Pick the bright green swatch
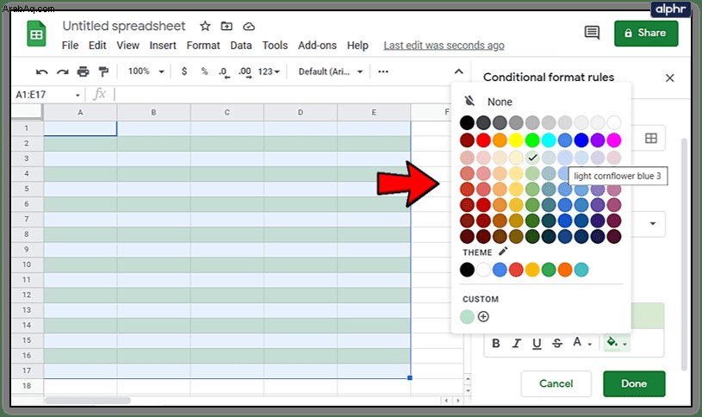The image size is (702, 417). 532,140
